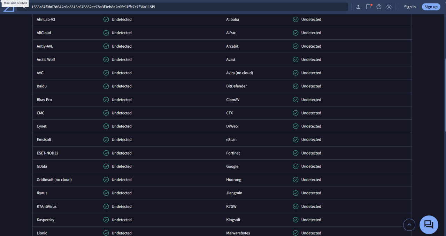
Task: Open the help question mark icon
Action: point(379,7)
